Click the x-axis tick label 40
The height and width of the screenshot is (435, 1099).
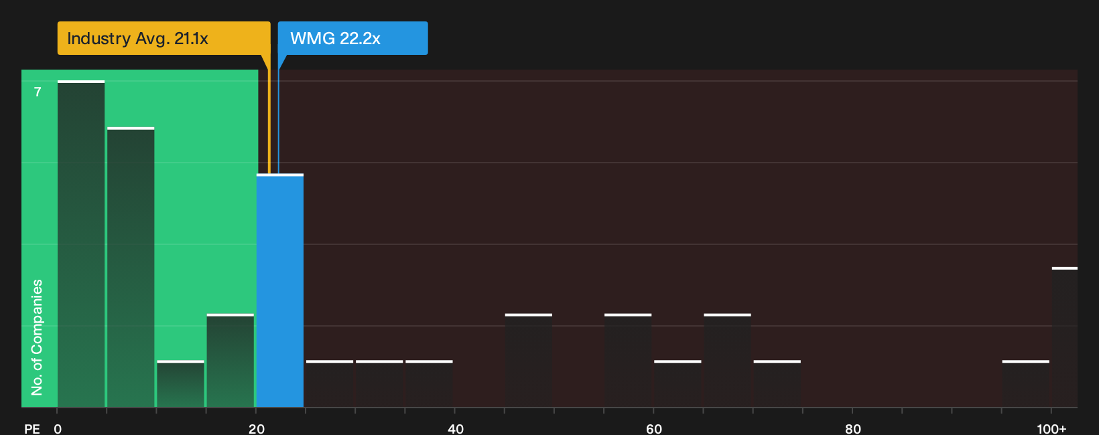tap(456, 429)
